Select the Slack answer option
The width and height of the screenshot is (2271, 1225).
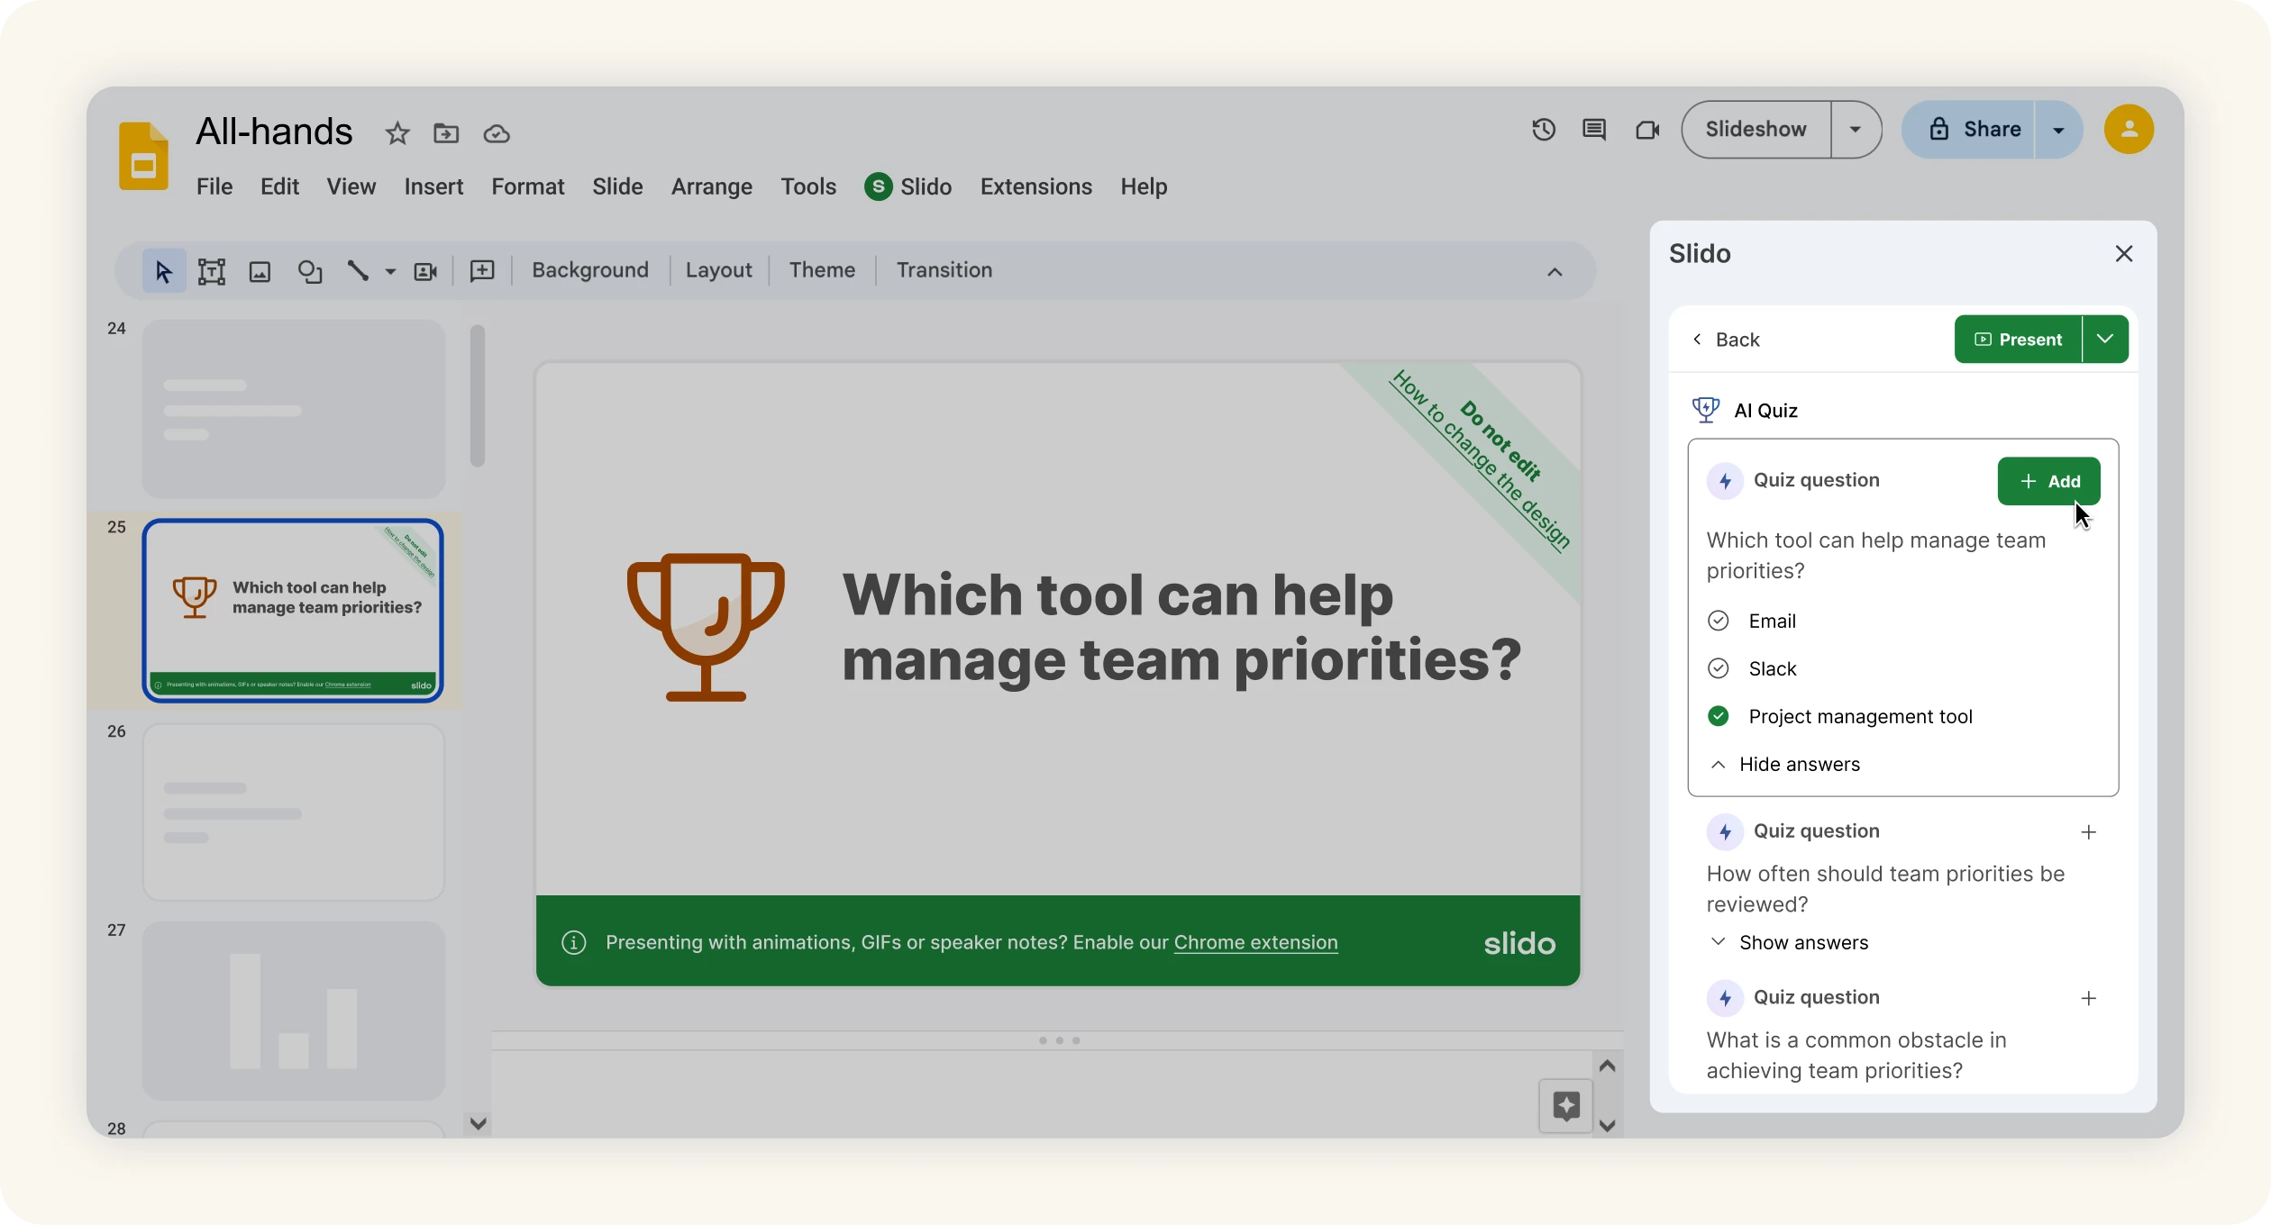click(1772, 668)
